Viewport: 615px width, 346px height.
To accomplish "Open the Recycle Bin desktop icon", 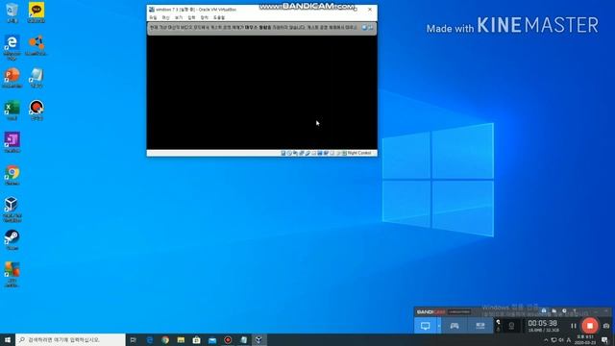I will pos(12,12).
